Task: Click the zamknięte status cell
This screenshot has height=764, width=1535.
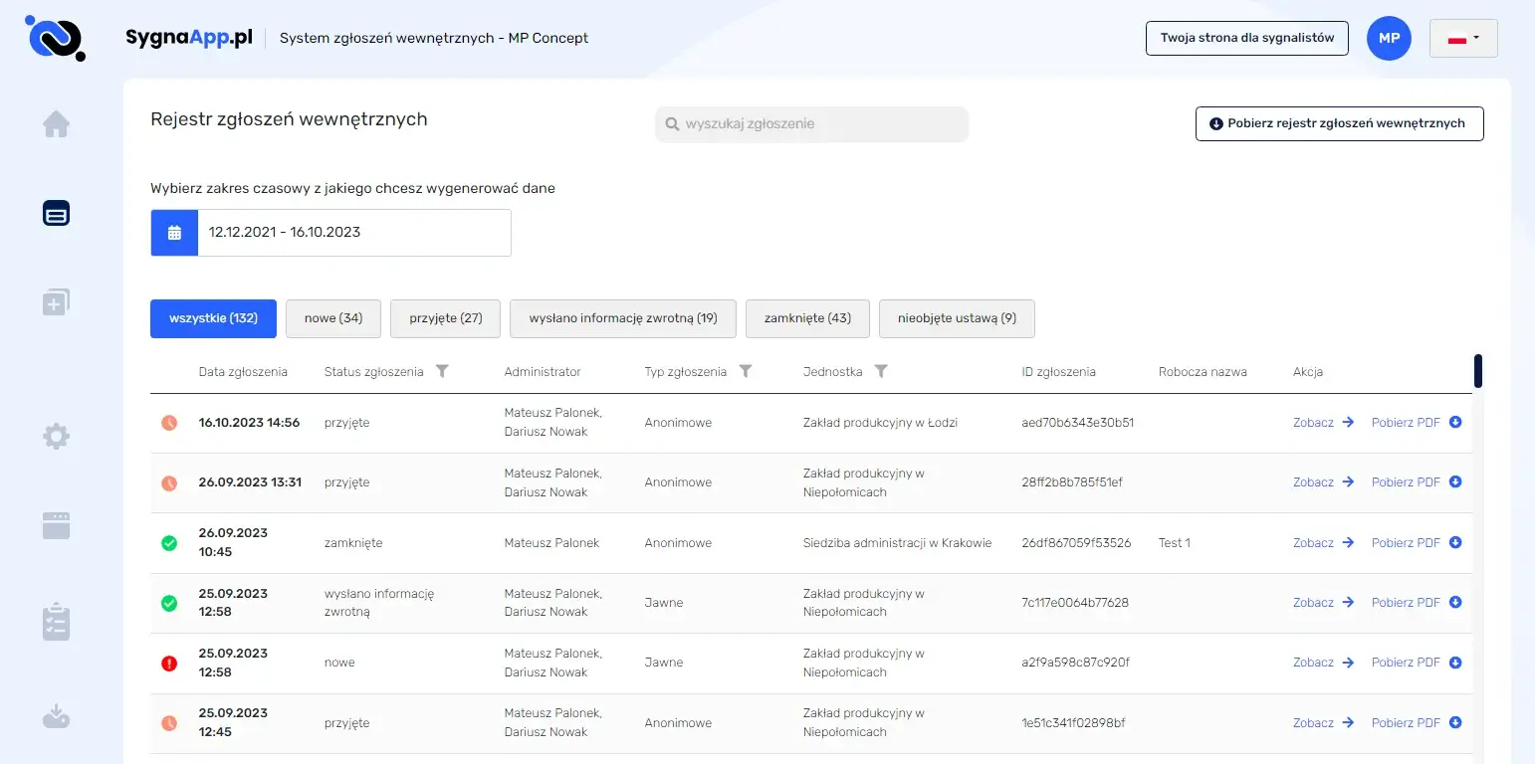Action: pos(353,543)
